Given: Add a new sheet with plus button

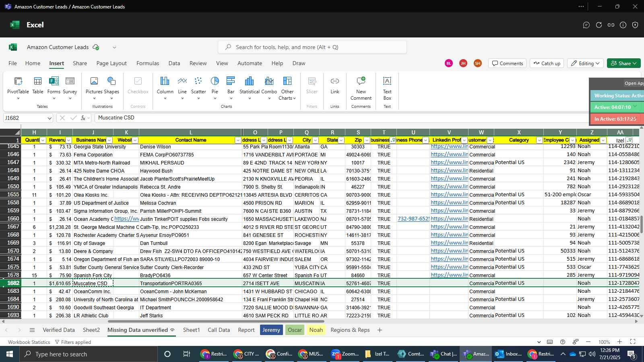Looking at the screenshot, I should pos(380,330).
